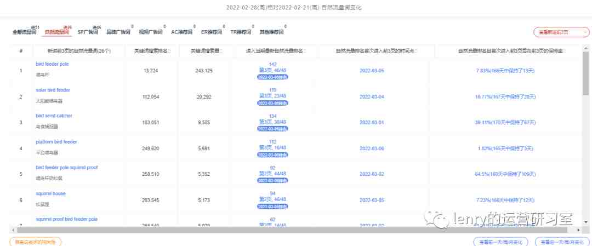Click rank 112 link in row 4
This screenshot has height=246, width=592.
[272, 142]
